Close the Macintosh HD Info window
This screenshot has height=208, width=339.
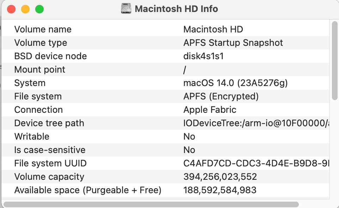tap(11, 9)
